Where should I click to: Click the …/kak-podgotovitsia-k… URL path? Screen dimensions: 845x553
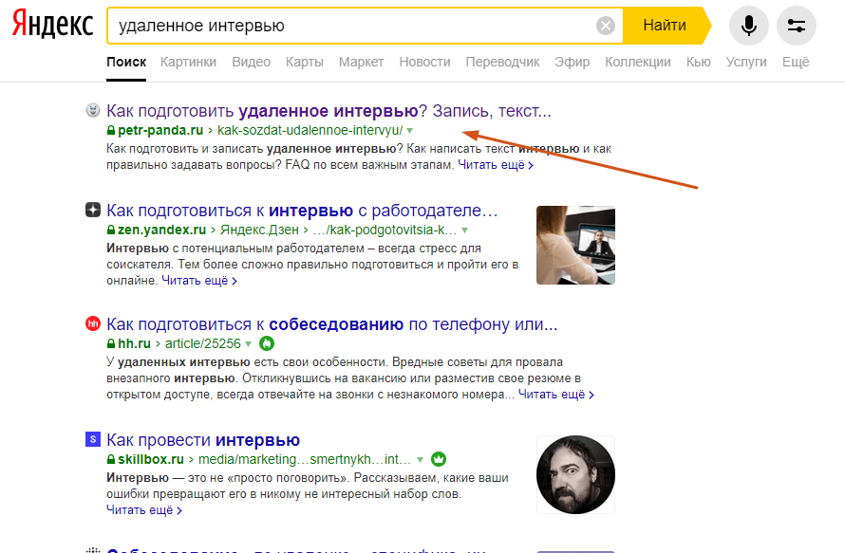pos(385,230)
